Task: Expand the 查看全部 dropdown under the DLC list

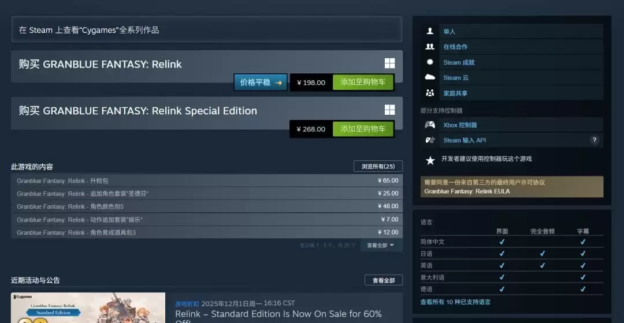Action: (380, 245)
